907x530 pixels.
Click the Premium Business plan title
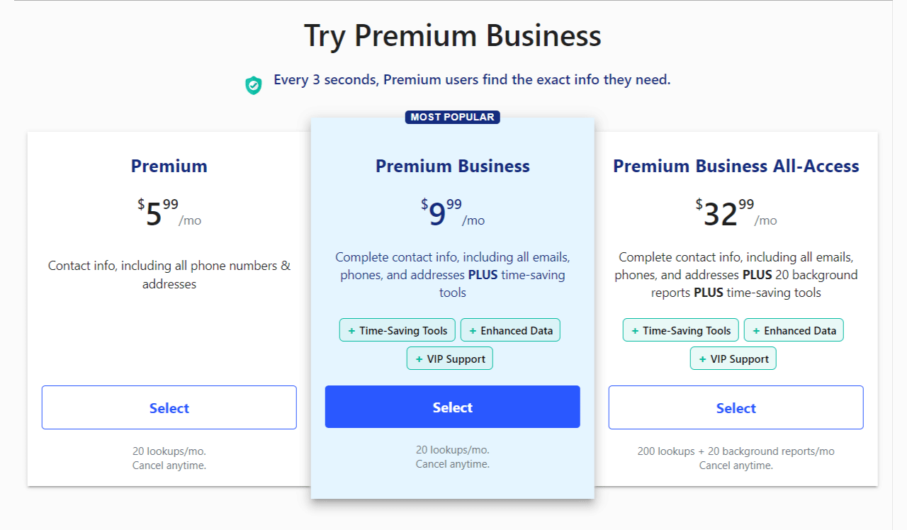(x=452, y=166)
